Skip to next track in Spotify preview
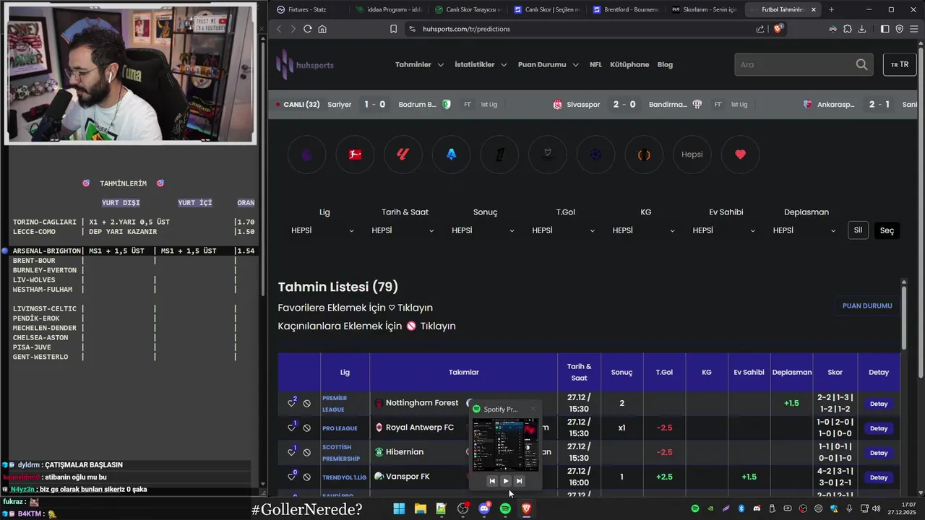The image size is (925, 520). [519, 481]
